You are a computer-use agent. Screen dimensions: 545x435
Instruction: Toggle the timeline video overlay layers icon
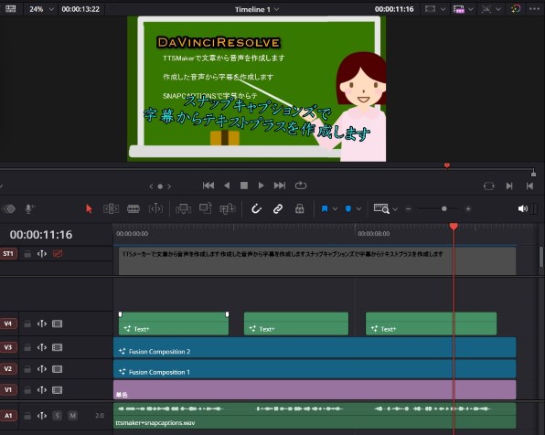(9, 208)
